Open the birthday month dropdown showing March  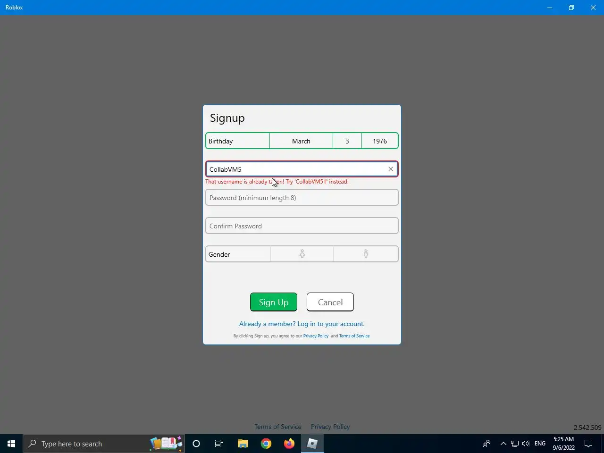pyautogui.click(x=301, y=141)
